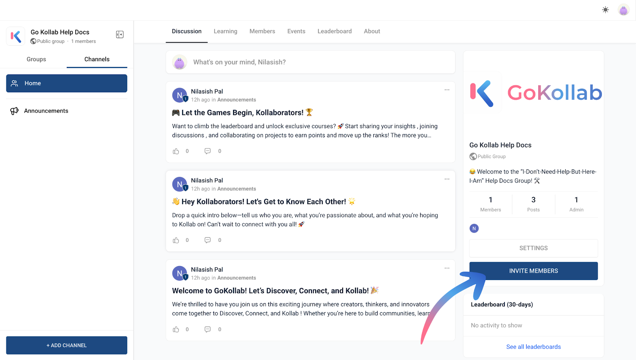Click Nilasish Pal name on Let the Games Begin post

[x=207, y=91]
